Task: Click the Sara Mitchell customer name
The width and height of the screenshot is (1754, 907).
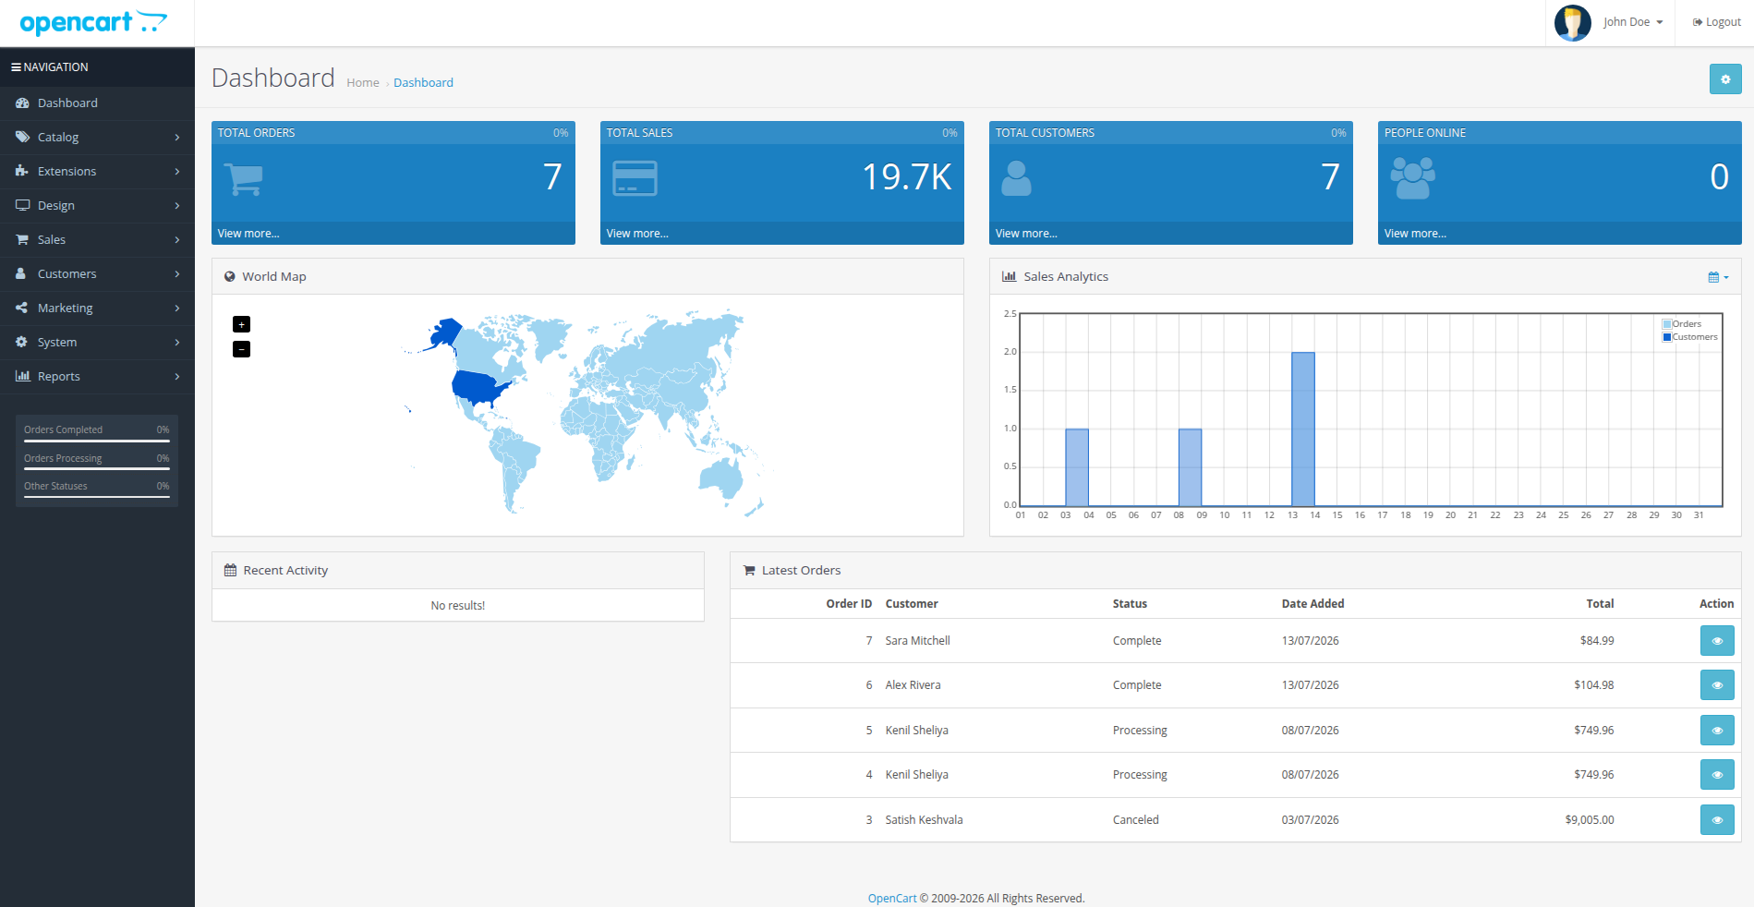Action: click(x=917, y=641)
